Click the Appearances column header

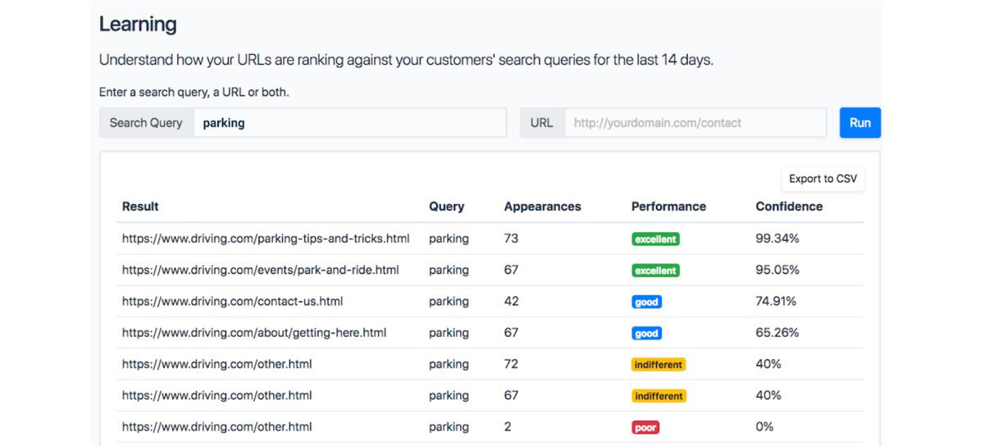pyautogui.click(x=542, y=207)
